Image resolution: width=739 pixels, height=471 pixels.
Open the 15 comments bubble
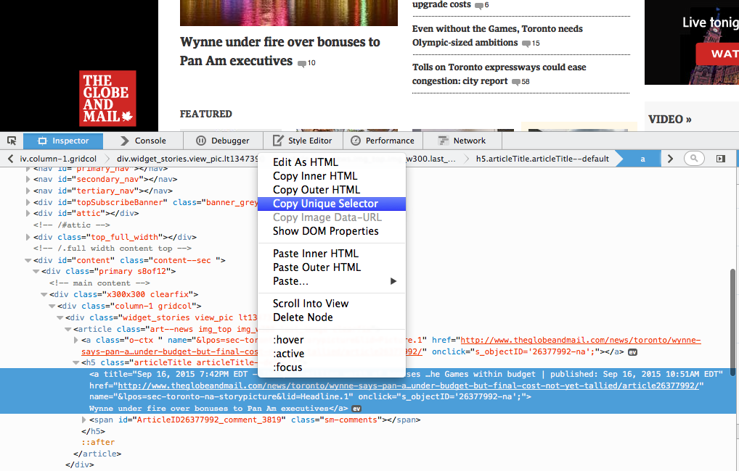point(531,43)
